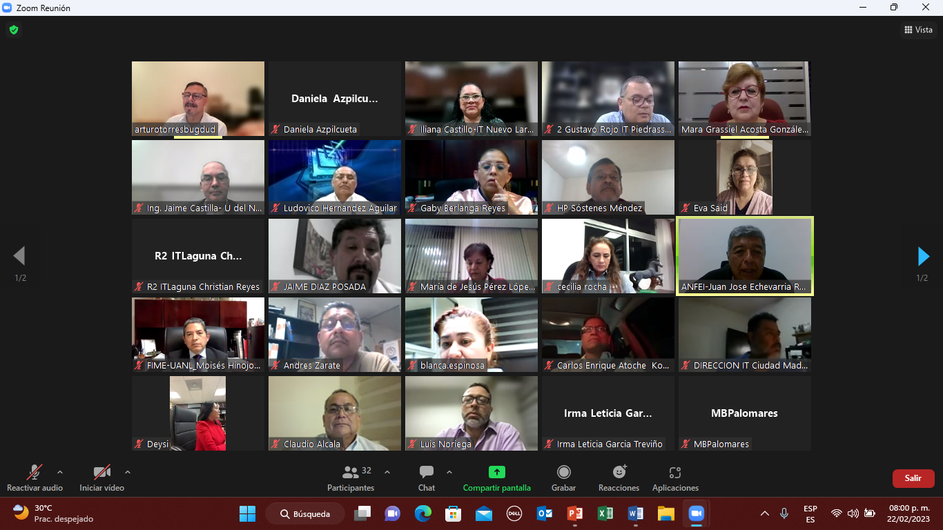The width and height of the screenshot is (943, 530).
Task: Click the name label HP Sóstenes Méndez
Action: click(x=600, y=208)
